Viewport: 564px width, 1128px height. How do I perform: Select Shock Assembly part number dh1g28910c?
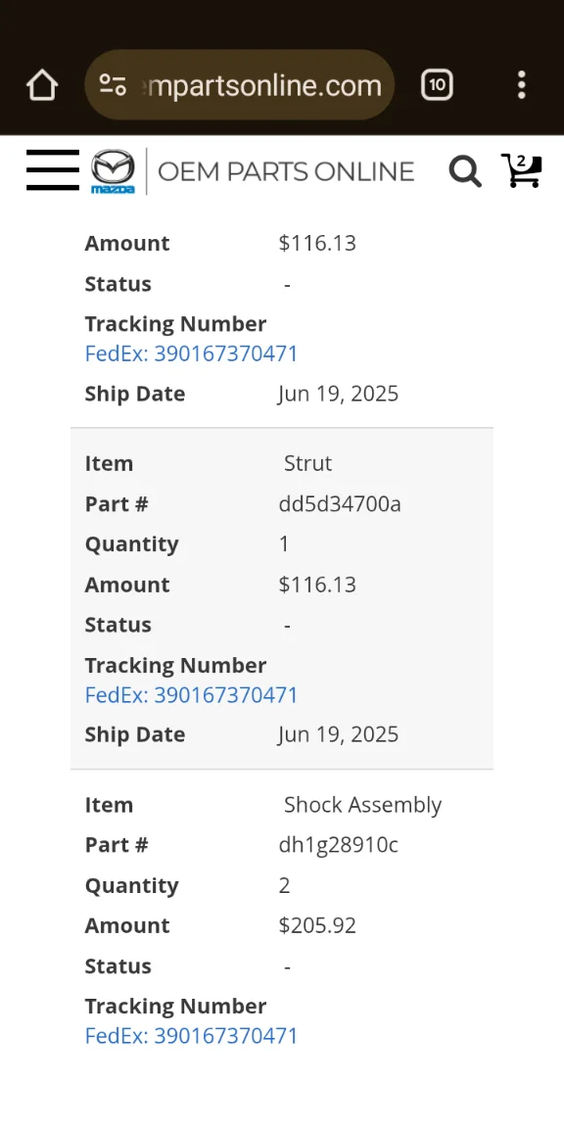coord(338,845)
